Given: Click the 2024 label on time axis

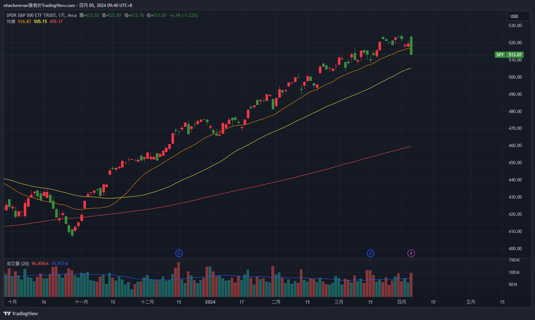Looking at the screenshot, I should (210, 302).
